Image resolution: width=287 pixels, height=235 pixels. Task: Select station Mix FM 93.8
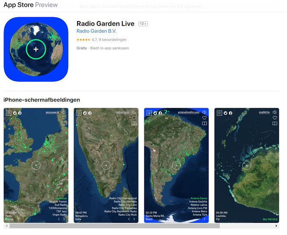pos(270,219)
